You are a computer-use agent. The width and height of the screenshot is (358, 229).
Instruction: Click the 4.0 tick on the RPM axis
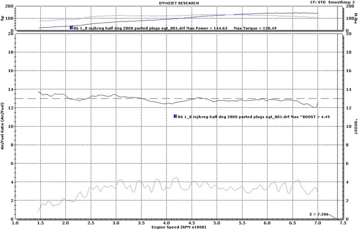166,223
